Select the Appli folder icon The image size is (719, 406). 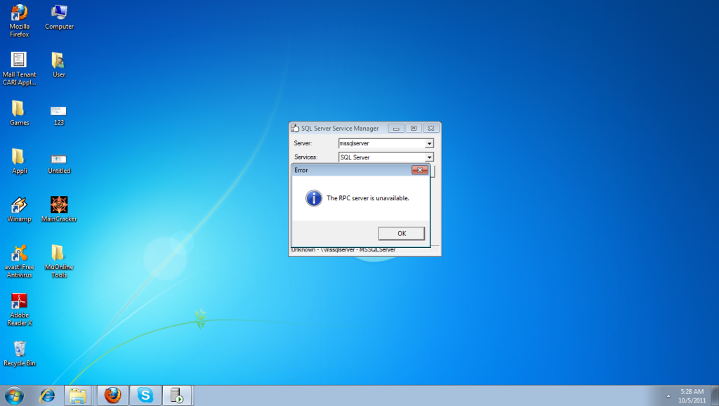click(19, 161)
